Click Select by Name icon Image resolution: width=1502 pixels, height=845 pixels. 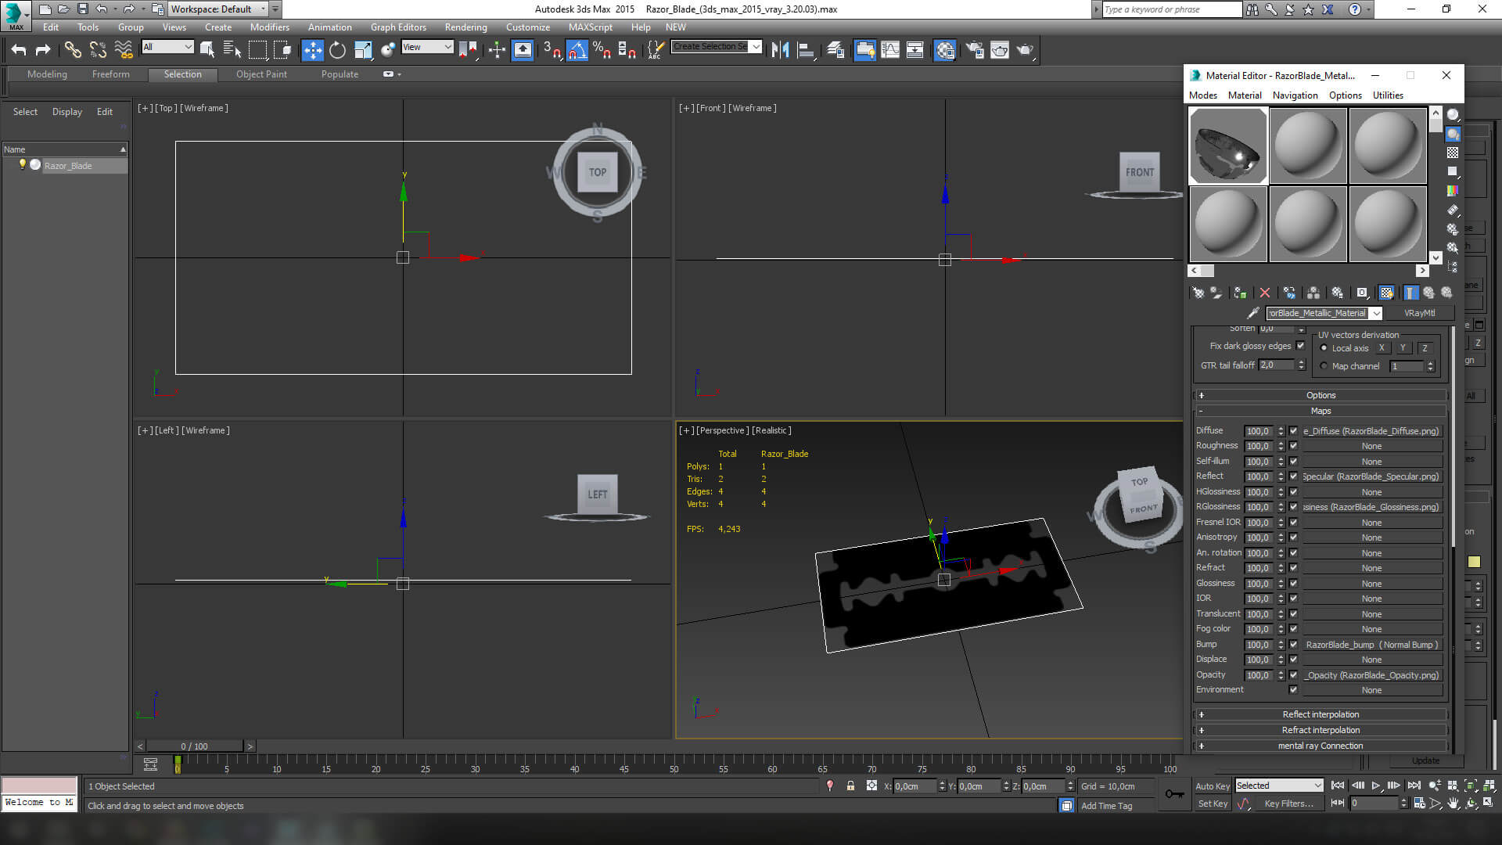[232, 50]
